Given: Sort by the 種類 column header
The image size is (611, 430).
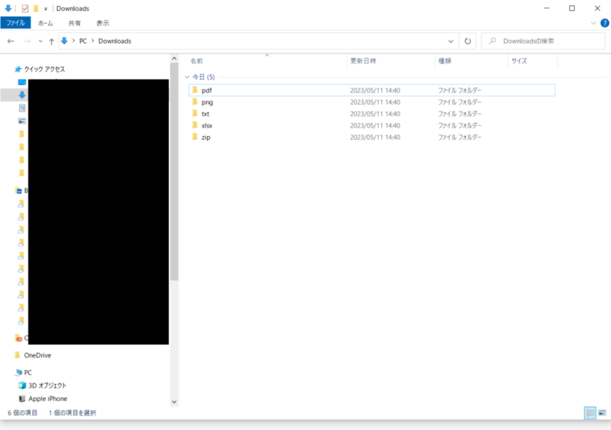Looking at the screenshot, I should coord(445,61).
